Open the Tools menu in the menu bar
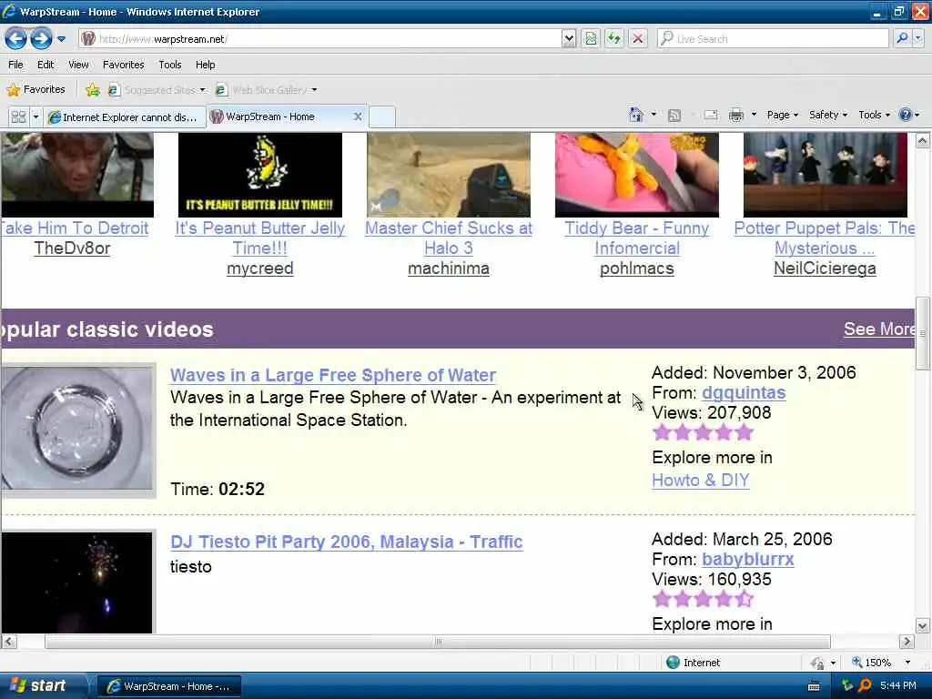 coord(170,65)
